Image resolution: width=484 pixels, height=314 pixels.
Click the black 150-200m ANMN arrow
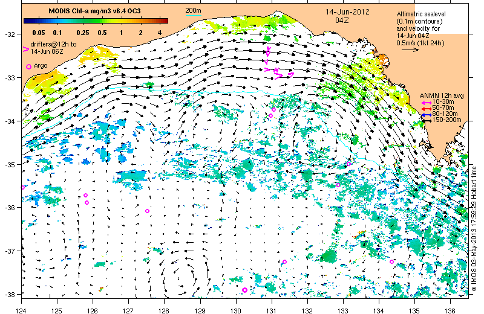click(x=427, y=121)
